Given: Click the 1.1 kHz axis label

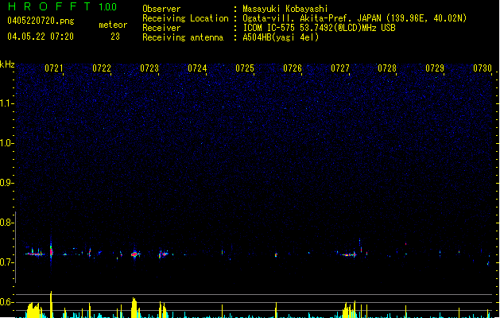Looking at the screenshot, I should tap(6, 103).
